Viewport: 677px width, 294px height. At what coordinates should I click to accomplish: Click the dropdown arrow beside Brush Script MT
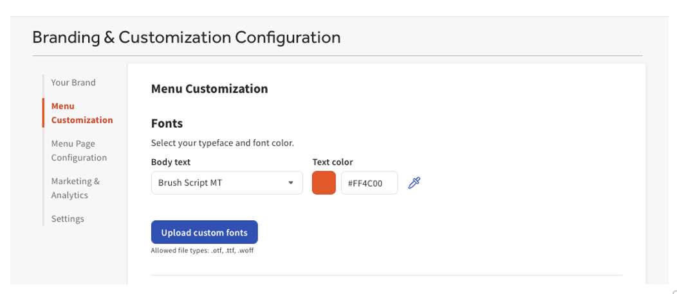click(291, 183)
